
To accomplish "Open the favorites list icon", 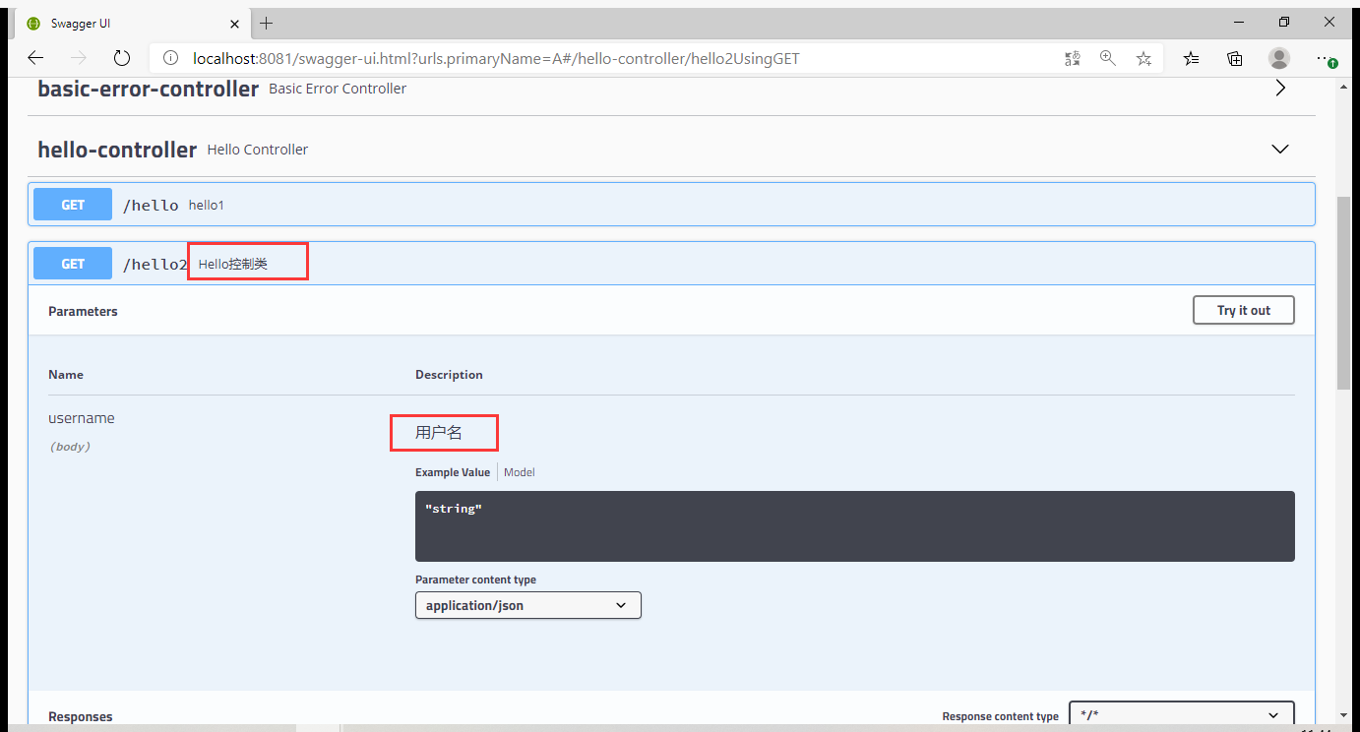I will (x=1191, y=59).
